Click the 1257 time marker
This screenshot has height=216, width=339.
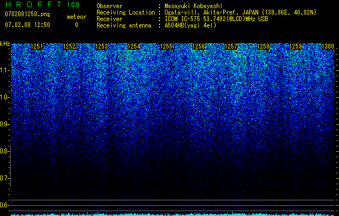[x=231, y=46]
